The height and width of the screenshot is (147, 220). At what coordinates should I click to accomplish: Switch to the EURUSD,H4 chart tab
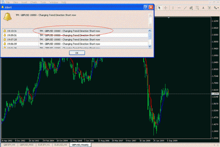coord(61,145)
